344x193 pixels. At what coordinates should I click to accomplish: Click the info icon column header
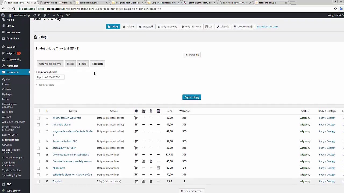pos(136,111)
